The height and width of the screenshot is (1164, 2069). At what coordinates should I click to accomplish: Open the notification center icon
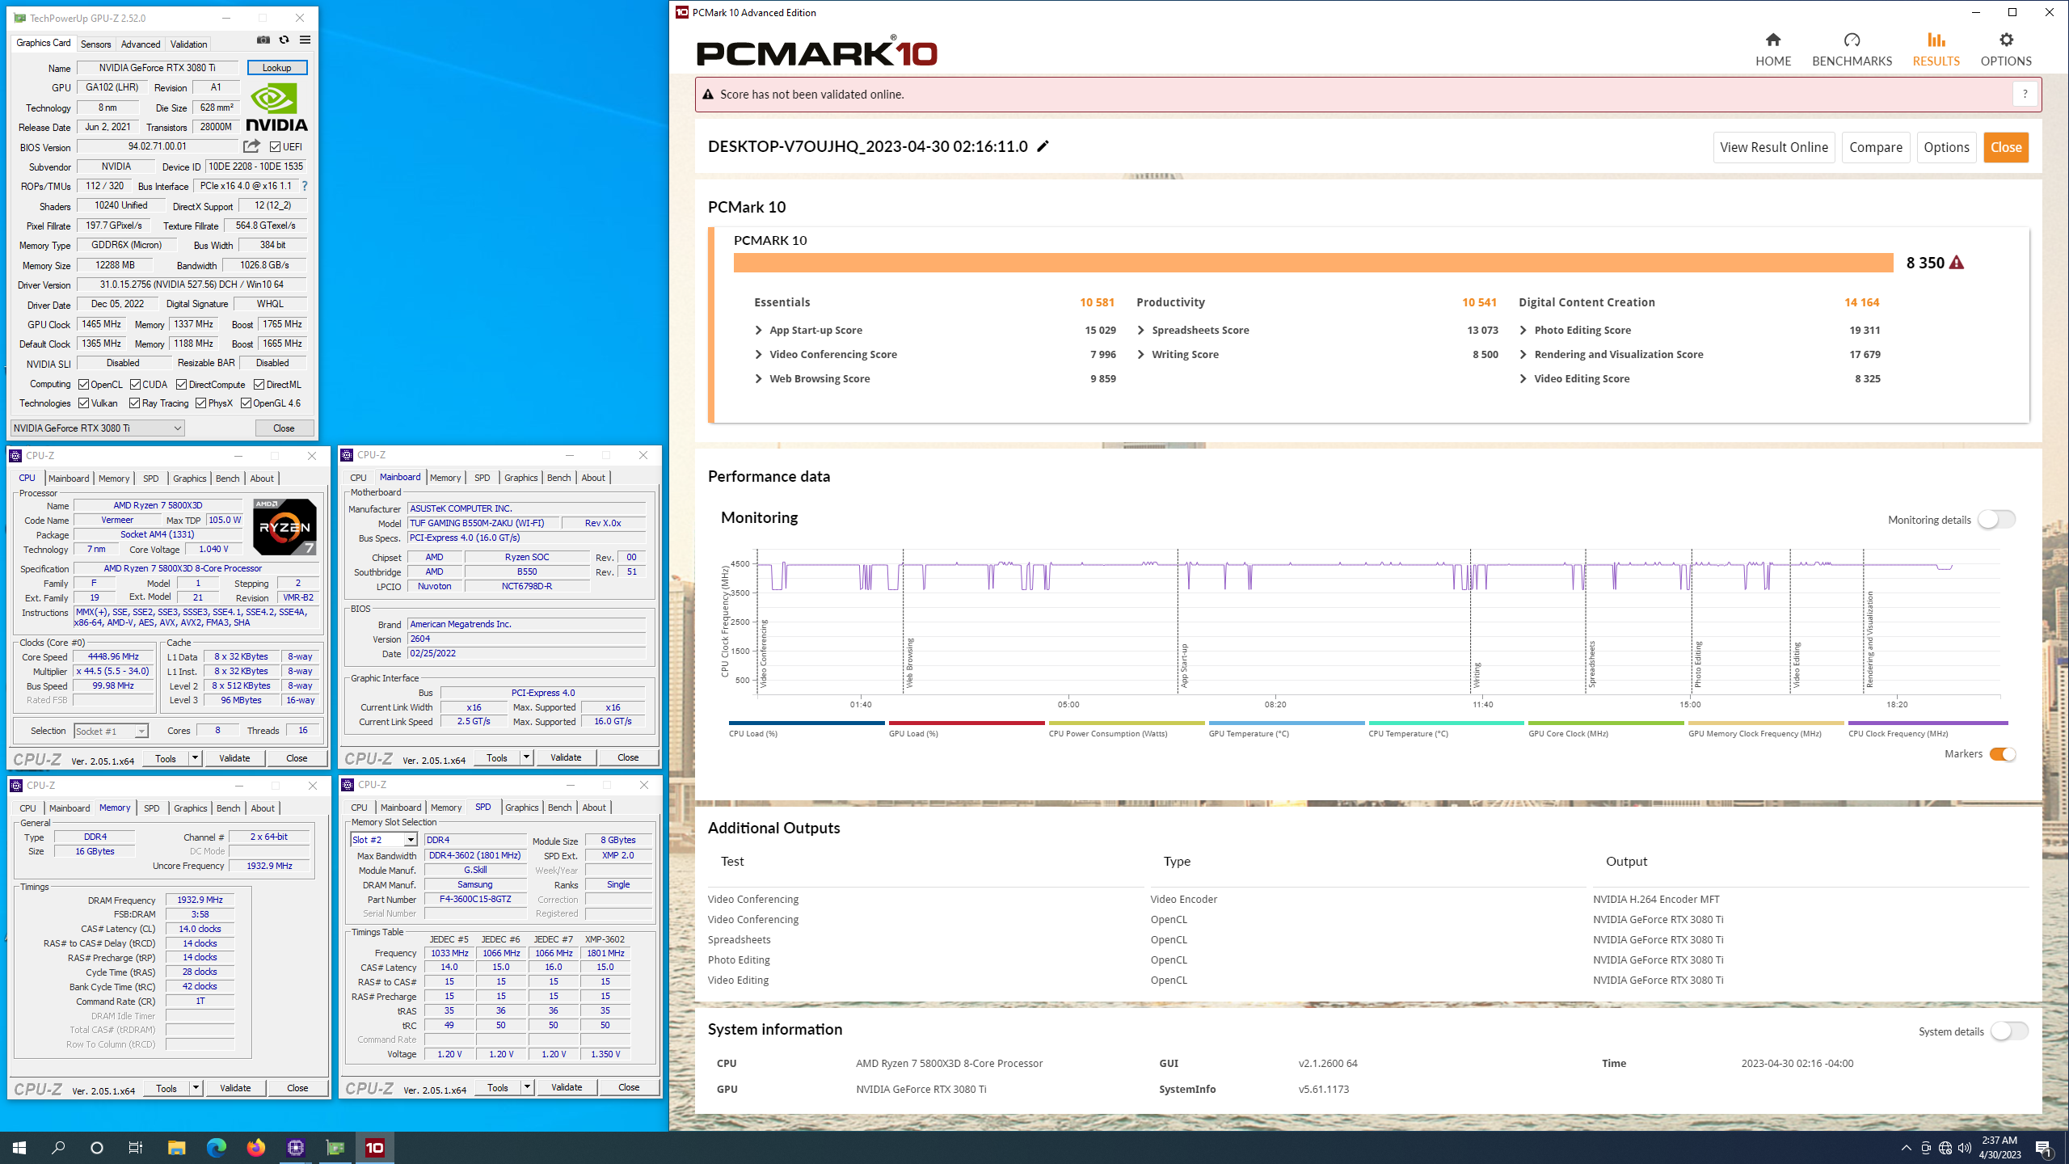click(x=2043, y=1148)
